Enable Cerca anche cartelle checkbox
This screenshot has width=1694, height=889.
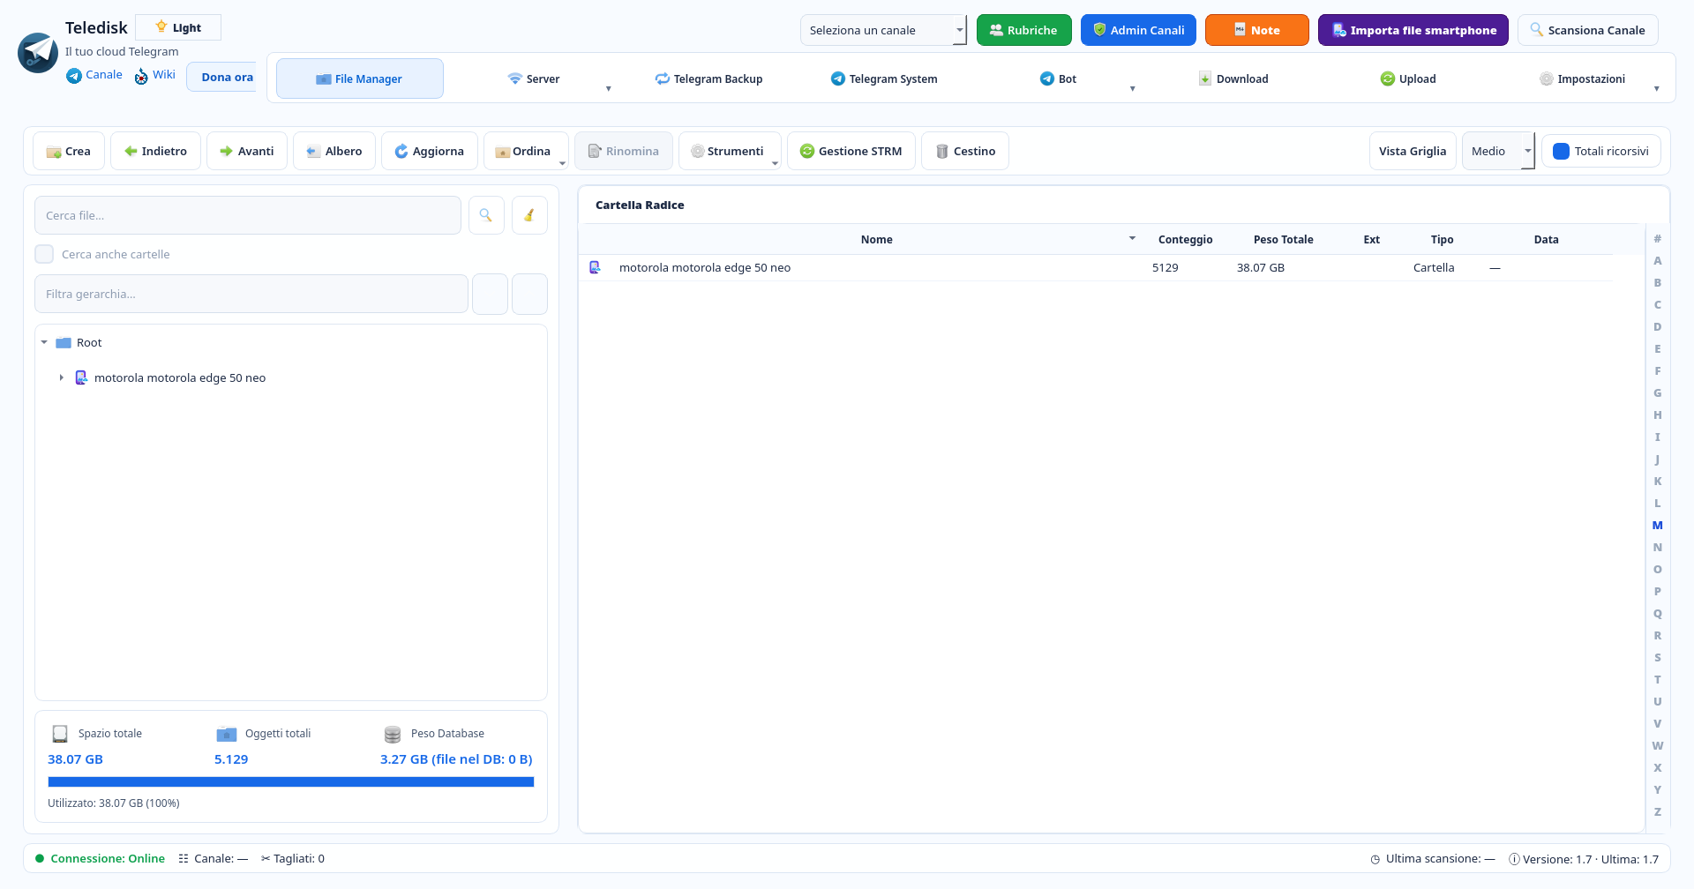[44, 254]
